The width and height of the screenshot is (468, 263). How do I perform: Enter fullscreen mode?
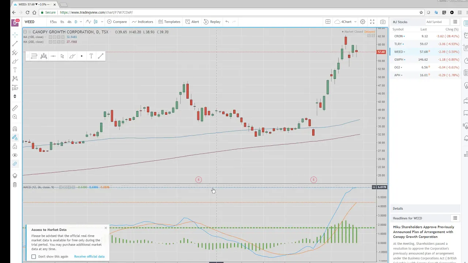pyautogui.click(x=372, y=22)
